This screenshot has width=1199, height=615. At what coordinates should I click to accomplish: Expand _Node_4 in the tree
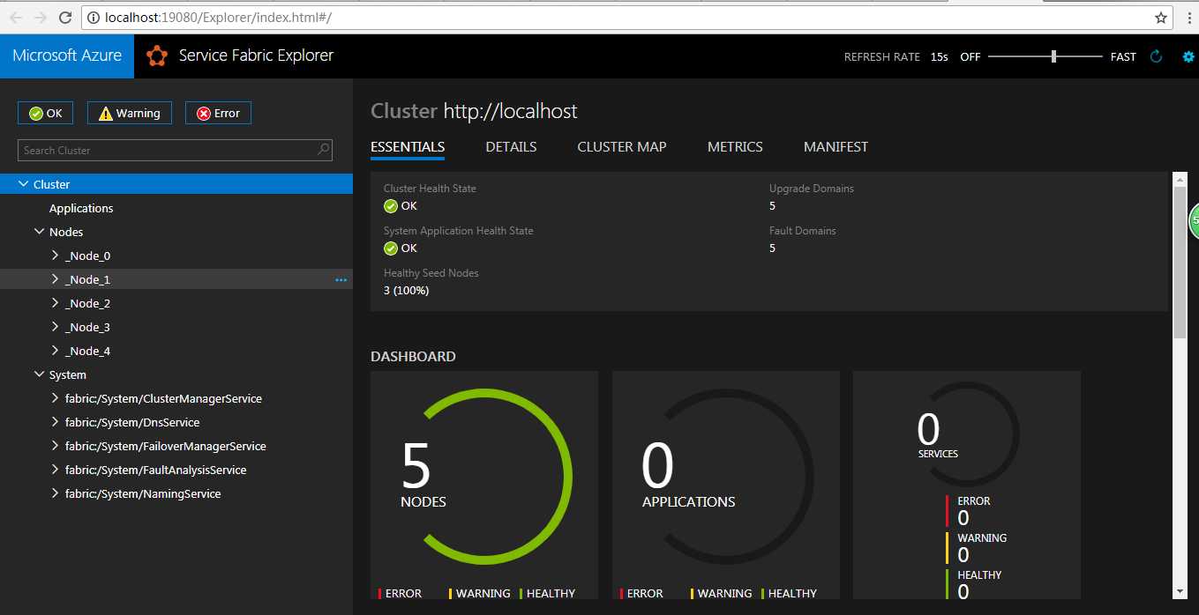click(56, 351)
